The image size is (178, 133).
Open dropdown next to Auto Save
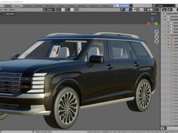coord(131,6)
